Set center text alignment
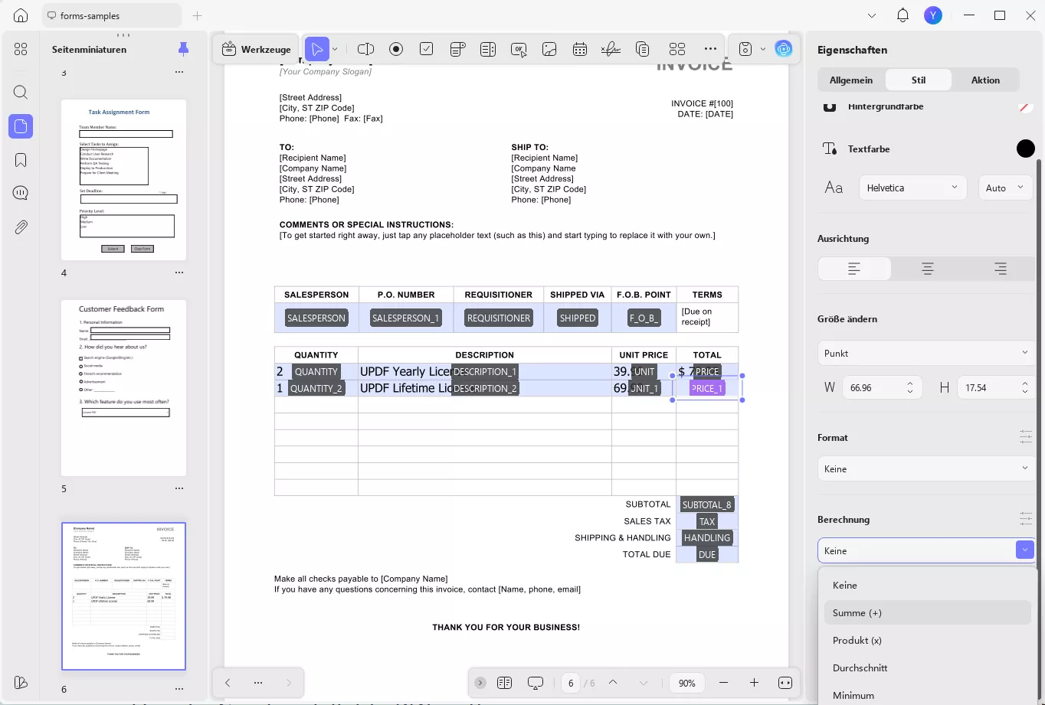1045x705 pixels. tap(927, 269)
